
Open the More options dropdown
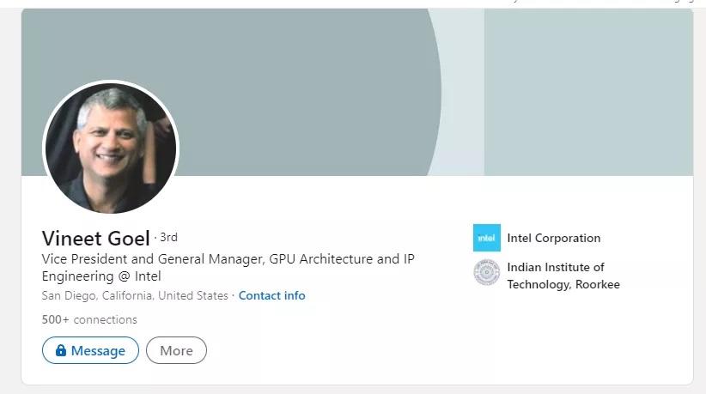(x=176, y=350)
